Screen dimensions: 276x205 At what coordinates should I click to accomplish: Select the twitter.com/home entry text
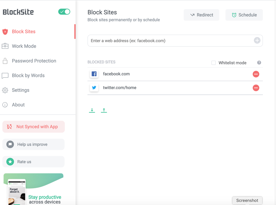pyautogui.click(x=120, y=88)
